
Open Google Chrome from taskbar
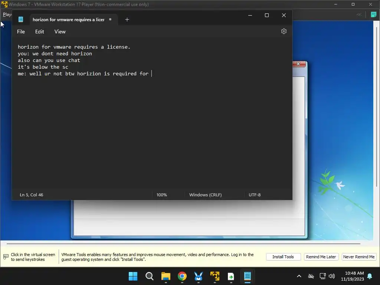(x=182, y=276)
